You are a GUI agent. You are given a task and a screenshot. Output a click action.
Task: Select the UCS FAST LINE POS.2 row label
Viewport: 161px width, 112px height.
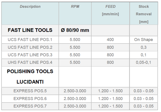pyautogui.click(x=30, y=47)
